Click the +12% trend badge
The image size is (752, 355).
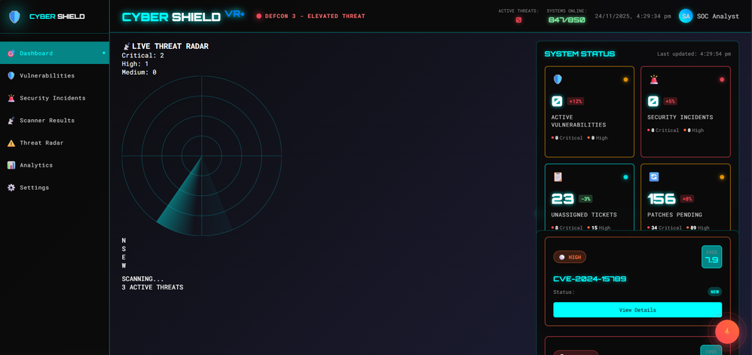[x=576, y=101]
